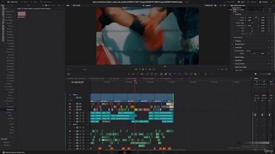The height and width of the screenshot is (154, 275).
Task: Select the V1 track destination control
Action: coord(70,110)
